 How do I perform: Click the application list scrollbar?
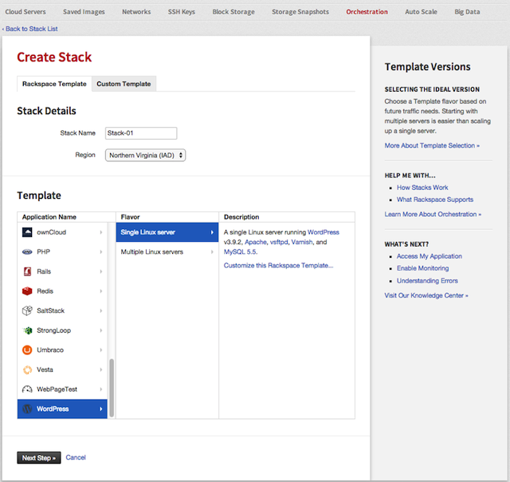(x=112, y=388)
